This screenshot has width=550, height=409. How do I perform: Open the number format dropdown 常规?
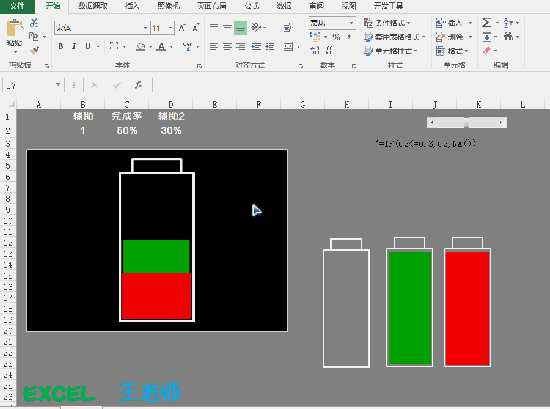[x=351, y=23]
